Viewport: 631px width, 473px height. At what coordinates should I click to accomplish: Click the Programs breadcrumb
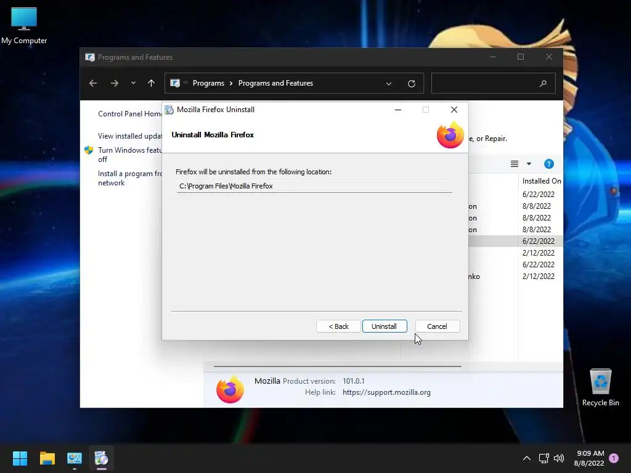tap(208, 83)
